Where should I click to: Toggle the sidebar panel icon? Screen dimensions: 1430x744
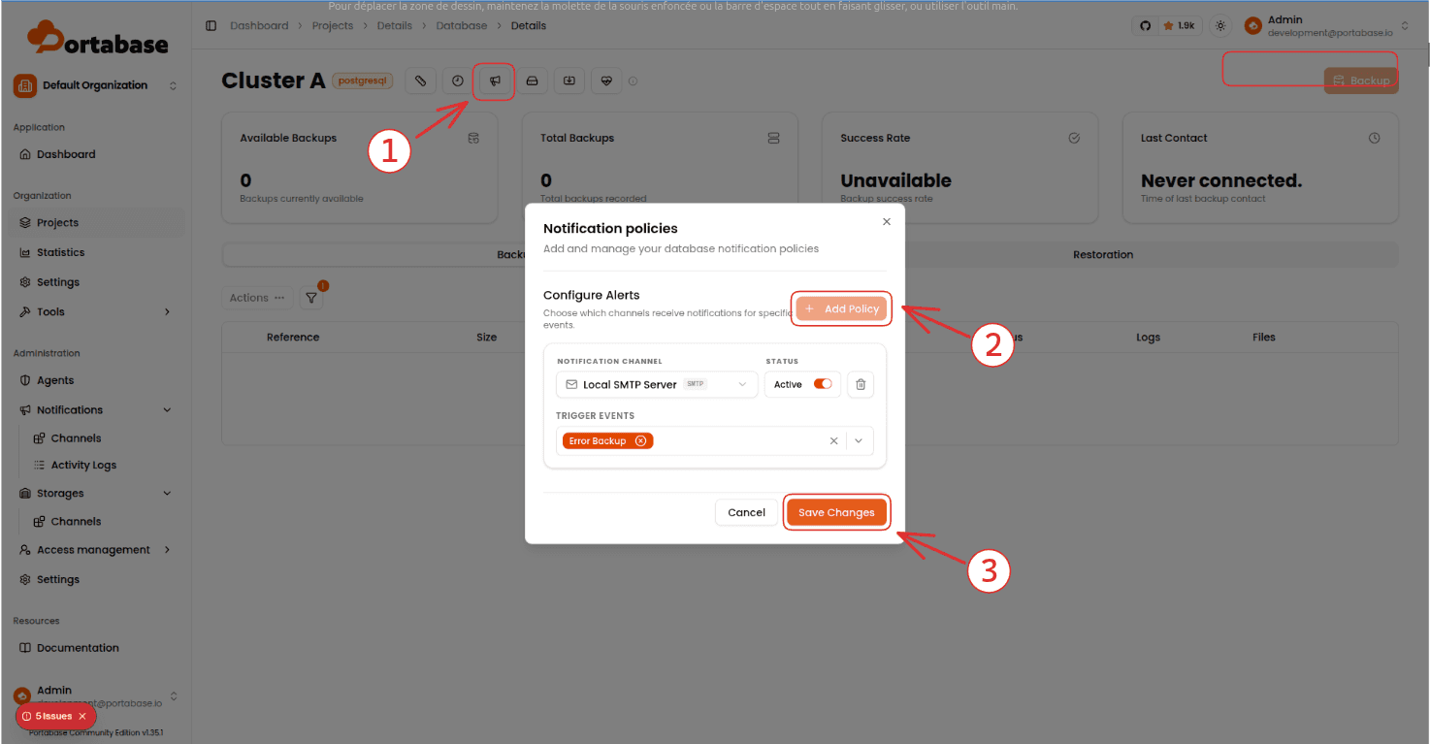211,26
